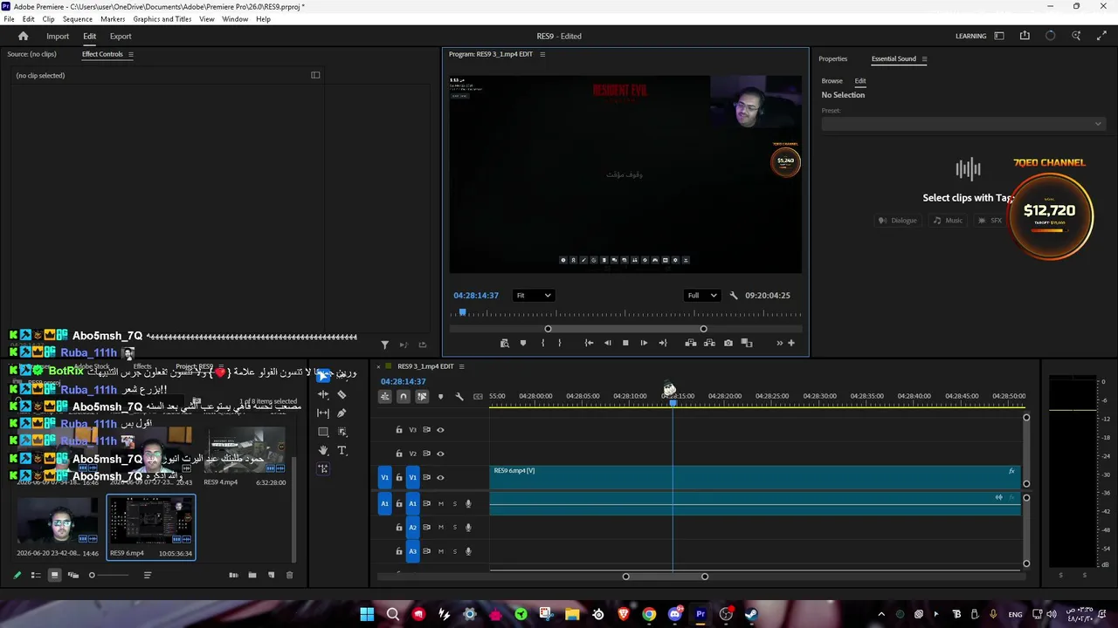Screen dimensions: 1118x628
Task: Select the Selection tool in the tools panel
Action: pyautogui.click(x=323, y=376)
